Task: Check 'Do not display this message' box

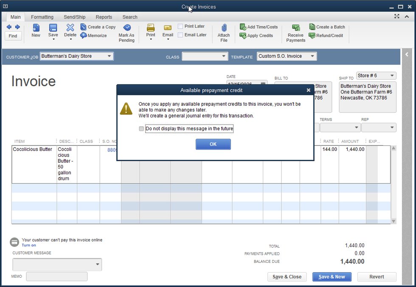Action: tap(141, 129)
